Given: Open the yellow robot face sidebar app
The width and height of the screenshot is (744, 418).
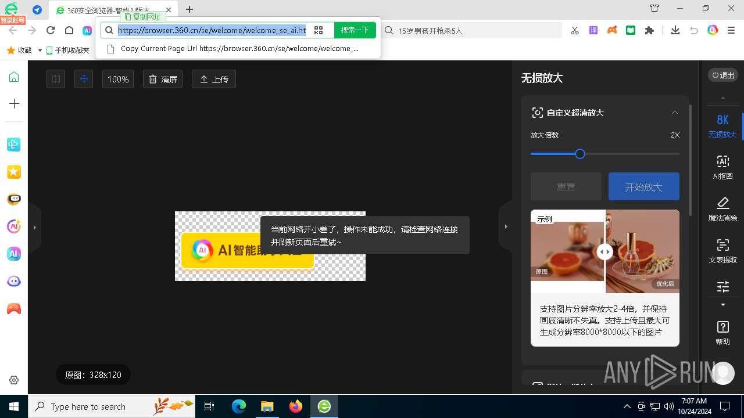Looking at the screenshot, I should pyautogui.click(x=14, y=199).
